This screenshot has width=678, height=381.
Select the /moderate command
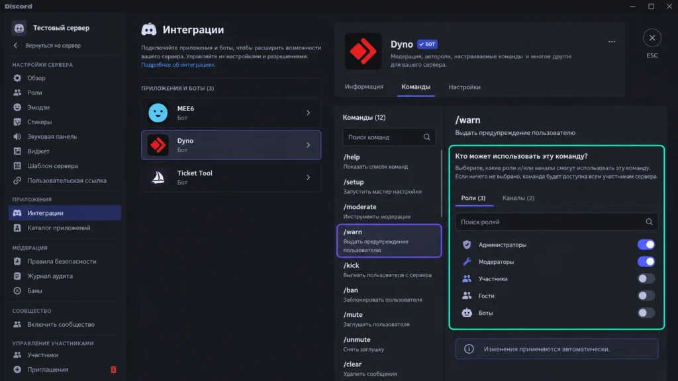[389, 211]
